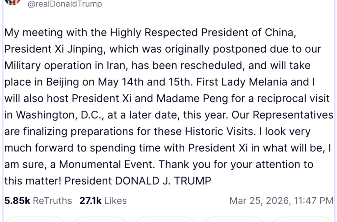View the 27.1k Likes list
337x222 pixels.
click(x=103, y=201)
